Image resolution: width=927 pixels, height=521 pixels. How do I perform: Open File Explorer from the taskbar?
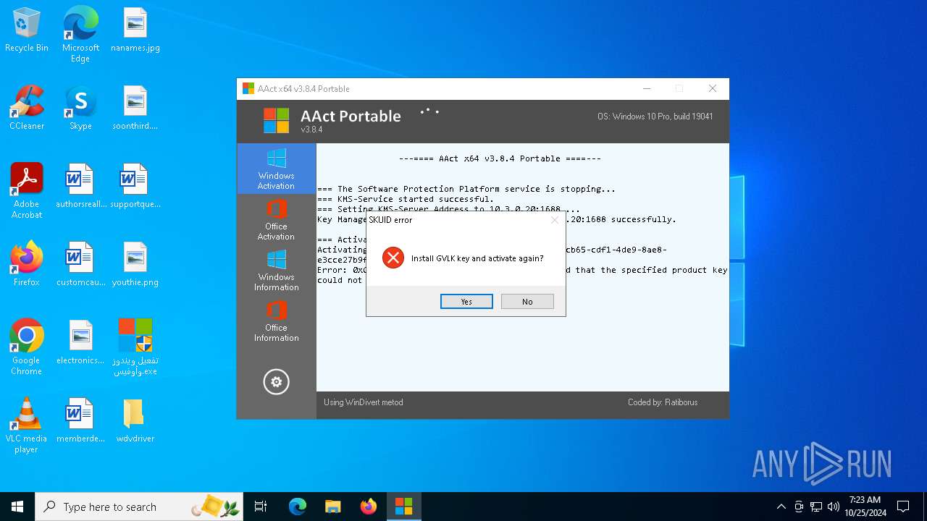click(x=333, y=507)
